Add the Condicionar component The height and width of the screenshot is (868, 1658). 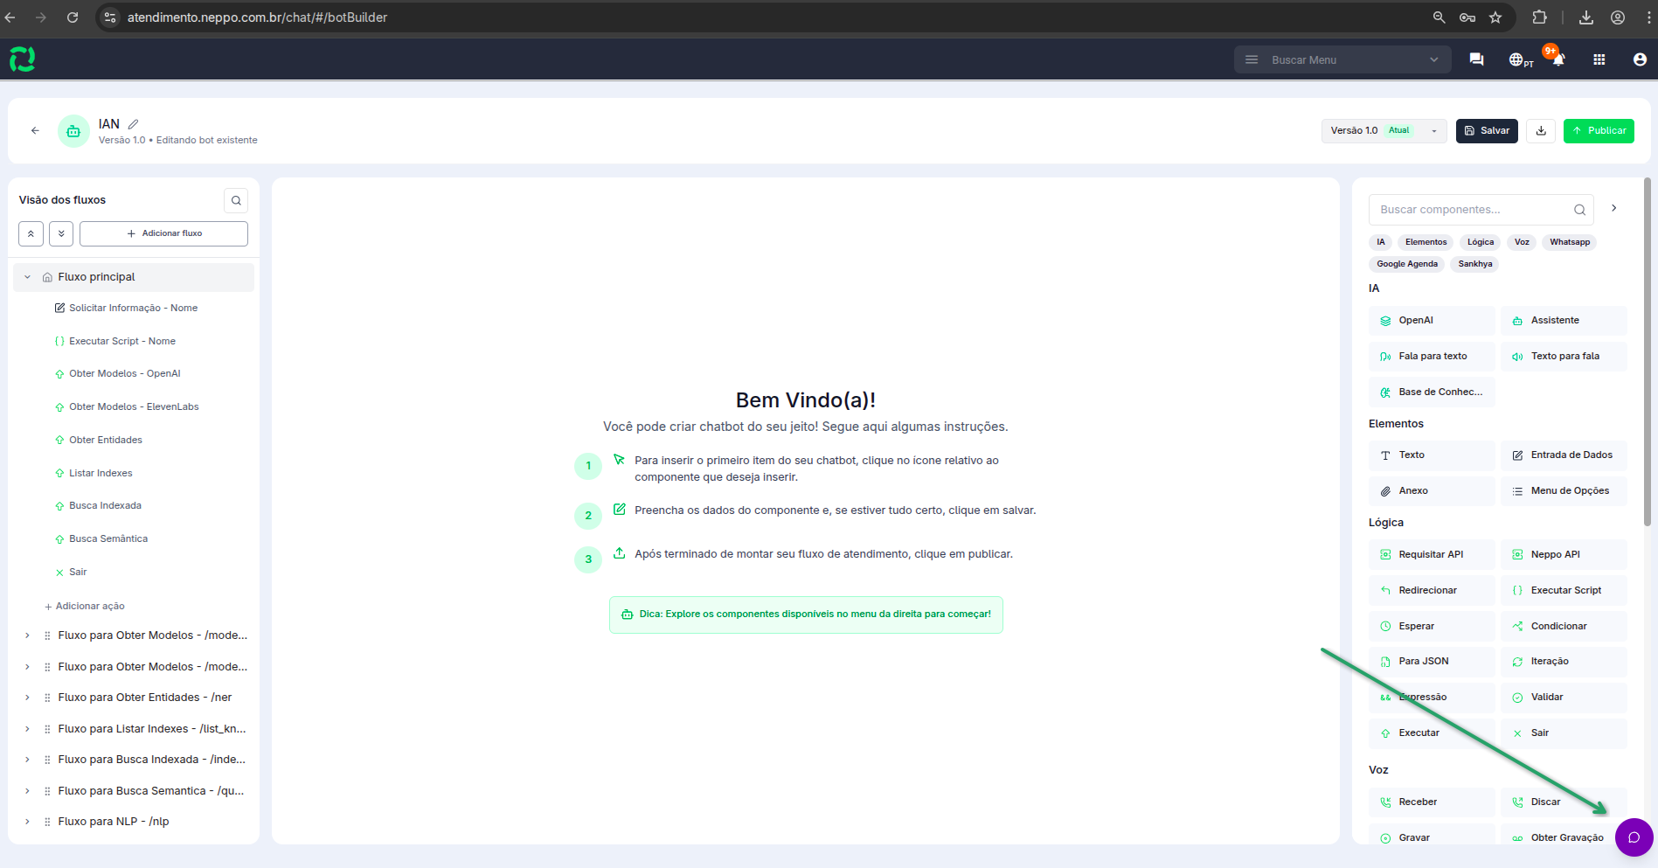pyautogui.click(x=1564, y=627)
